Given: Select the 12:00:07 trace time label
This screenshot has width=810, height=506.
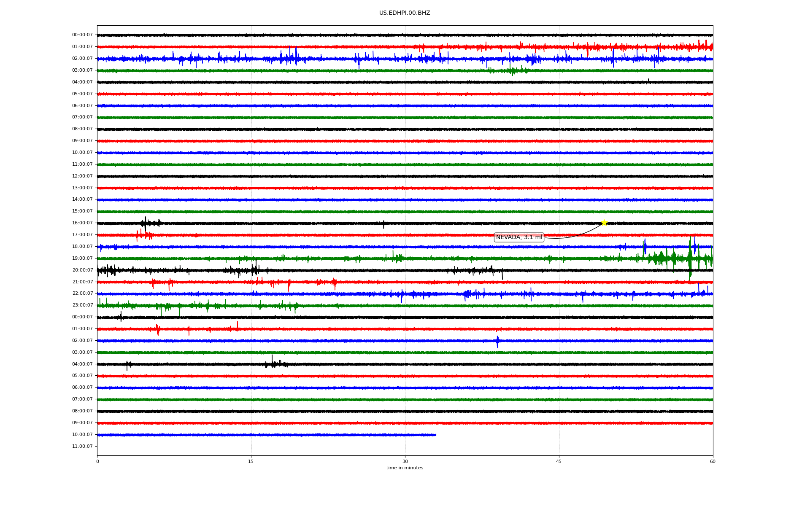Looking at the screenshot, I should pos(82,176).
